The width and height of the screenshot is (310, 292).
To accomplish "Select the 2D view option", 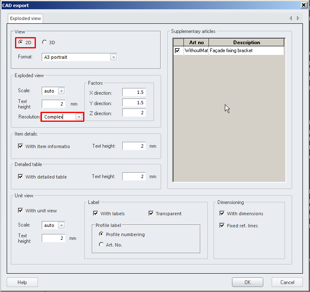I will click(x=21, y=42).
